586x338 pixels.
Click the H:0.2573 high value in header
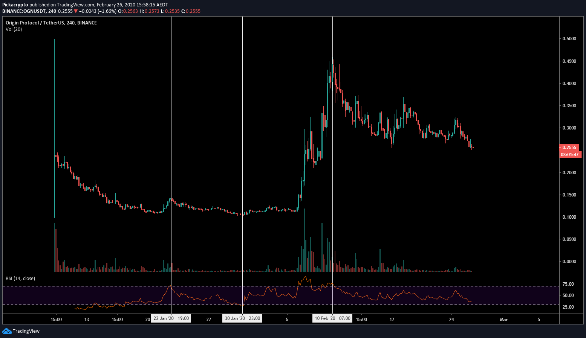(150, 11)
